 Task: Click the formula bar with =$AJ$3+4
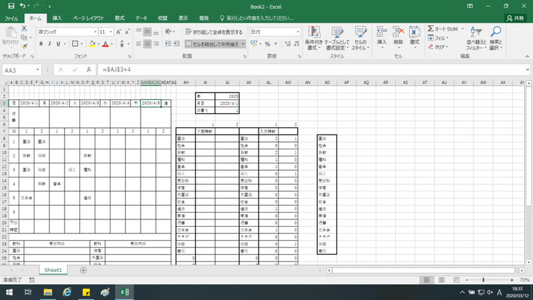click(x=312, y=70)
